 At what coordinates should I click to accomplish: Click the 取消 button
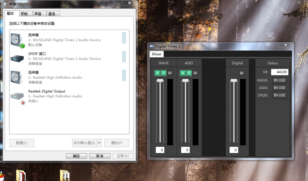pos(100,156)
